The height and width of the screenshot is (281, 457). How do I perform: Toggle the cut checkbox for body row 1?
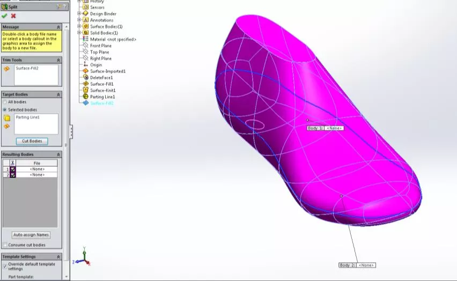click(13, 169)
